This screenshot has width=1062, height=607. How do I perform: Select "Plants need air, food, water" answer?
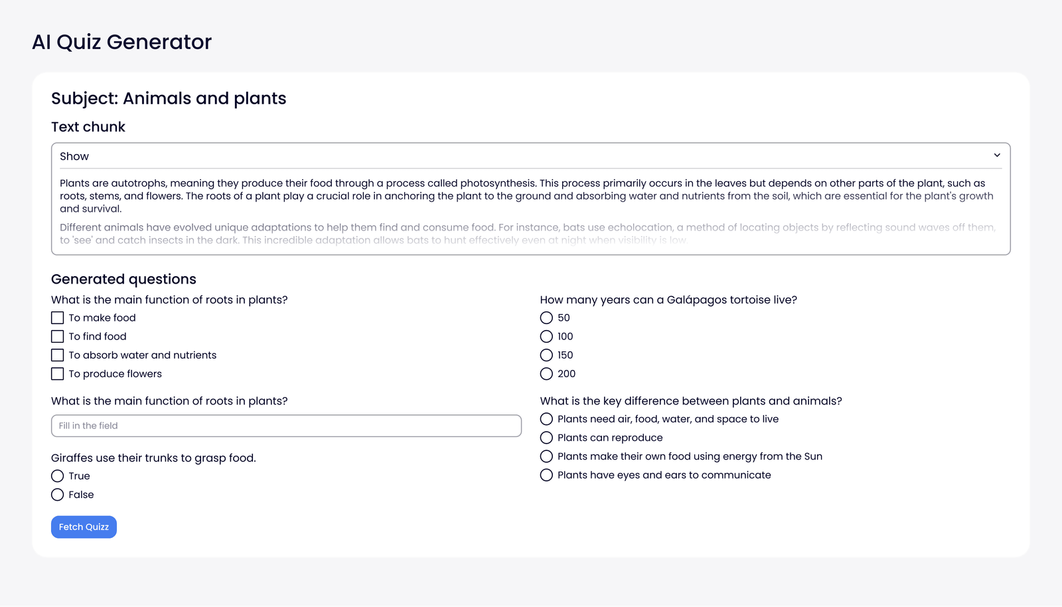(x=546, y=419)
